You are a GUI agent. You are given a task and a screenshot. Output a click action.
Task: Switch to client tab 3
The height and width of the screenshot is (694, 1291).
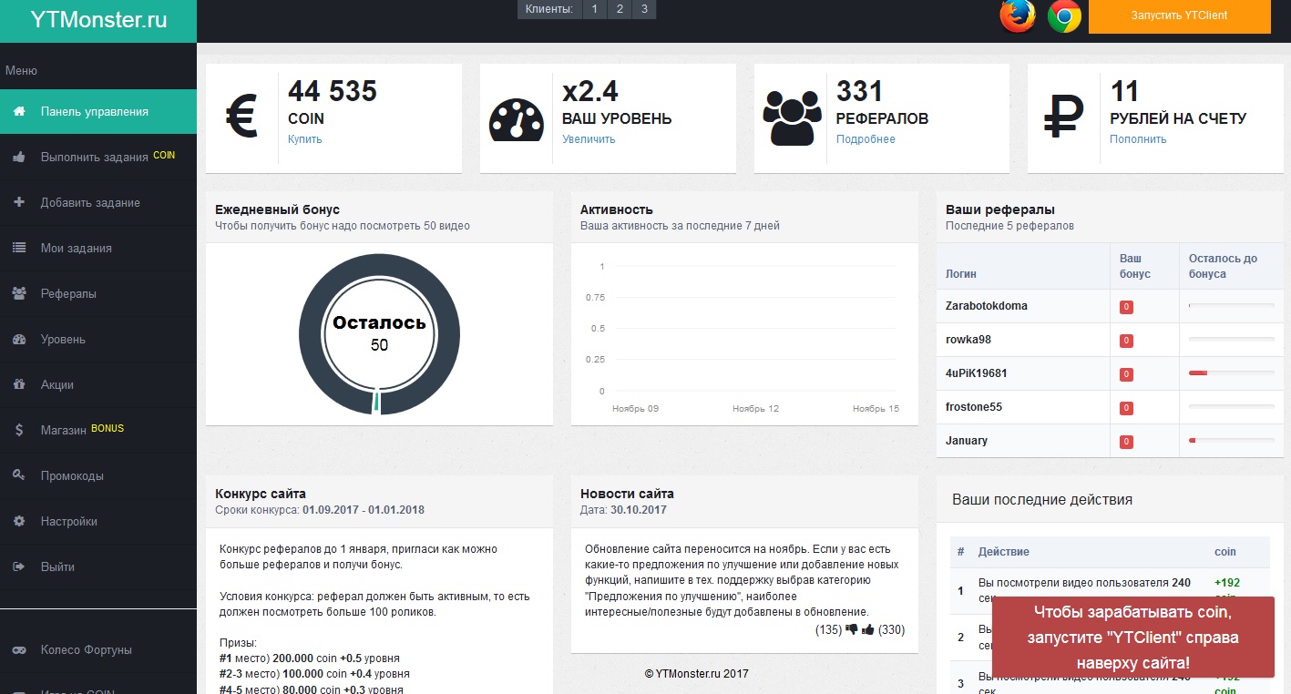click(644, 9)
